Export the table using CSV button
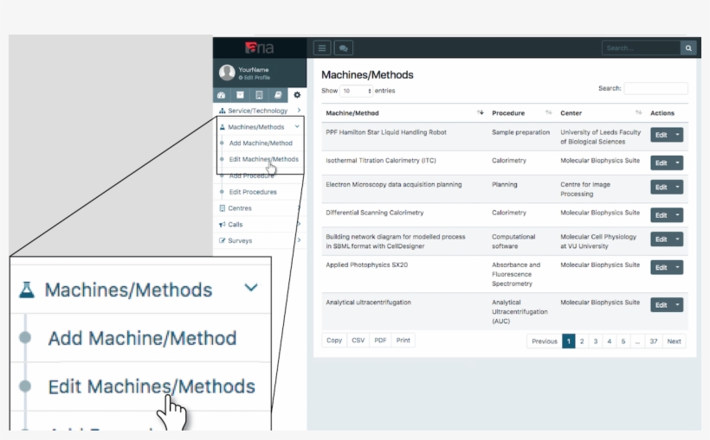This screenshot has width=710, height=440. click(358, 341)
